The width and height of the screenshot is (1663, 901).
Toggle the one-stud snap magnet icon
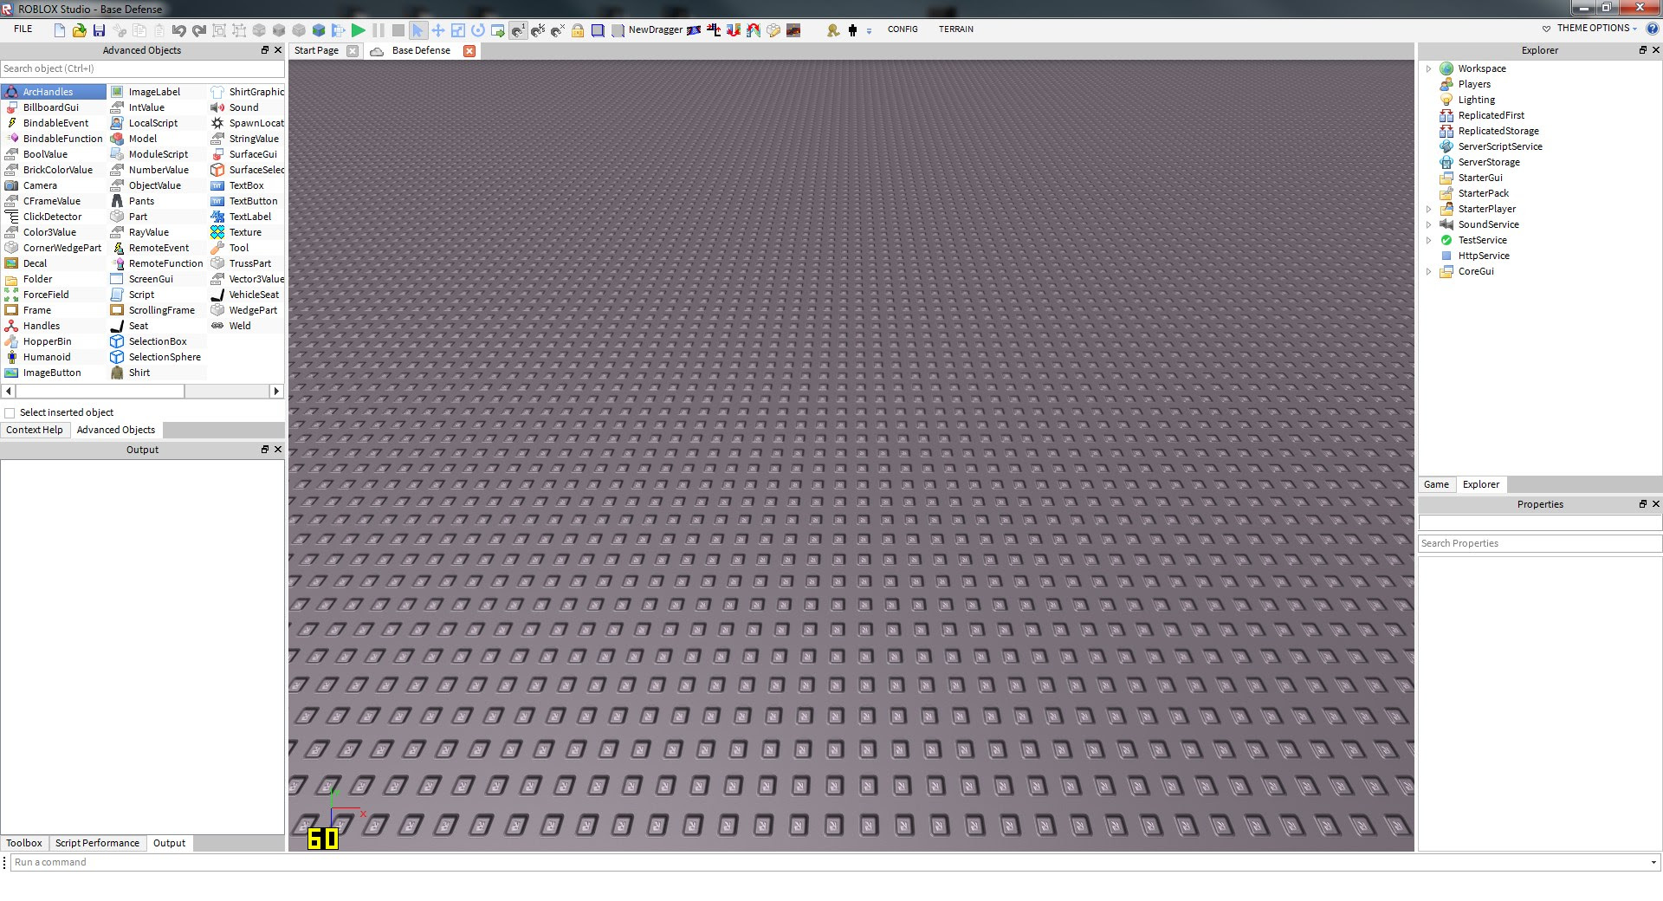(x=518, y=30)
